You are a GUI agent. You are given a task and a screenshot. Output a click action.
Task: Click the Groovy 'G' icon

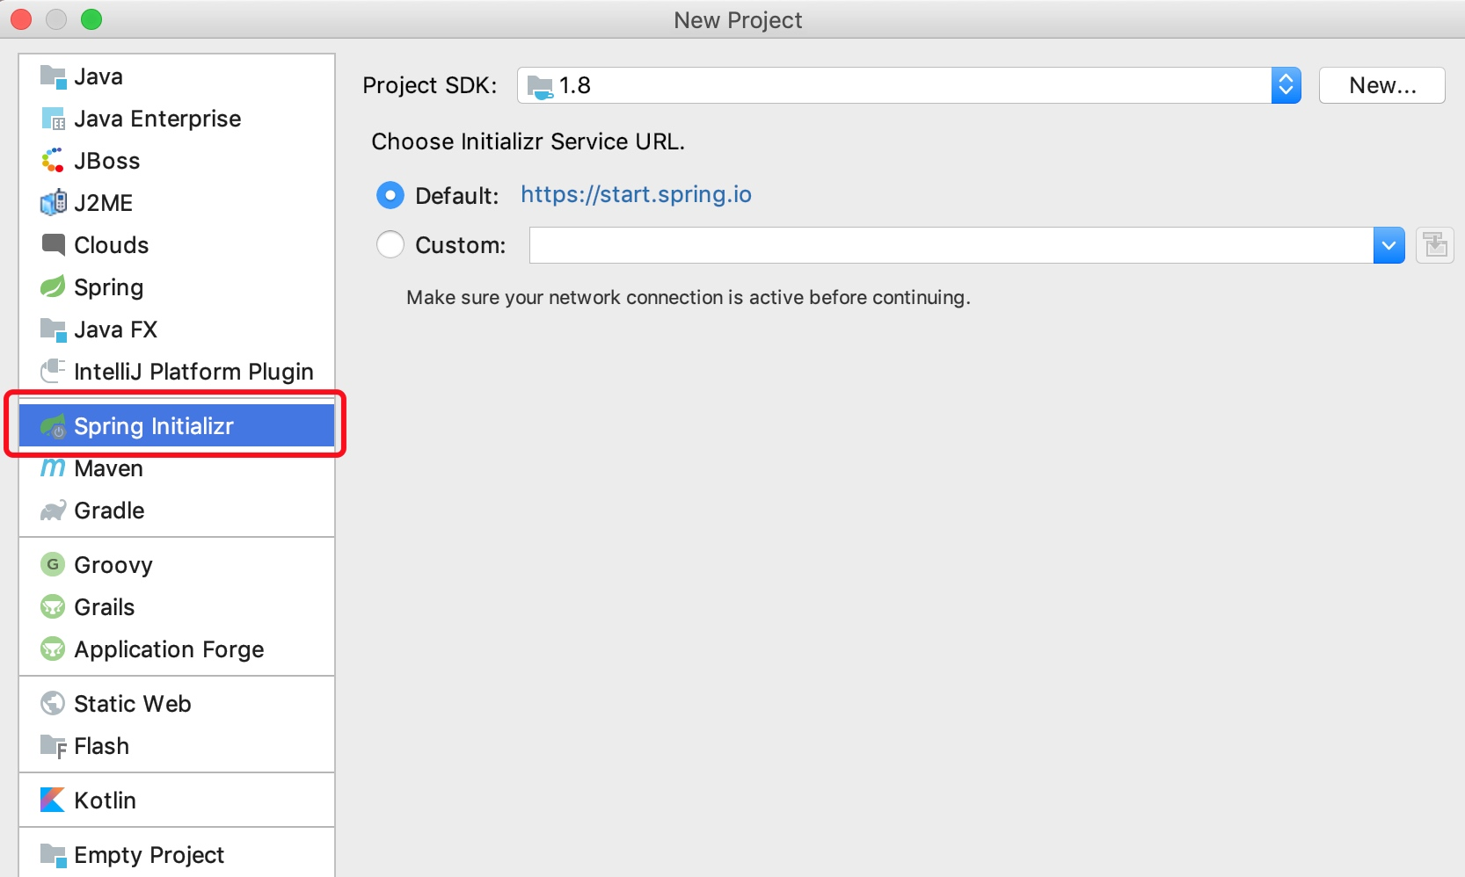pyautogui.click(x=53, y=564)
